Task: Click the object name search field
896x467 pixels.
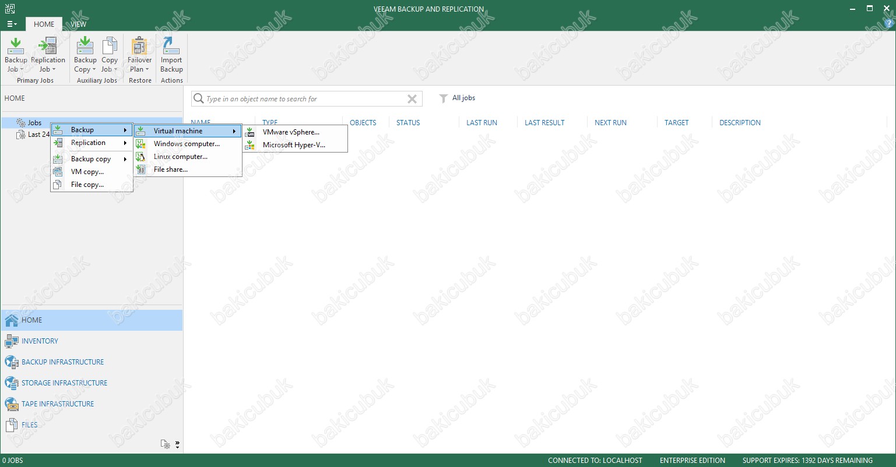Action: (x=306, y=99)
